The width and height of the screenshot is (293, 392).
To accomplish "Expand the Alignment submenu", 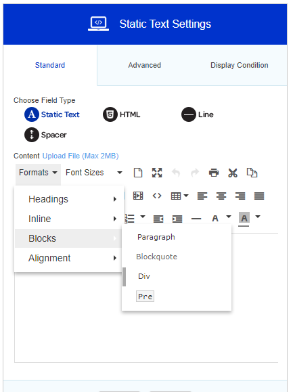I will click(x=68, y=258).
